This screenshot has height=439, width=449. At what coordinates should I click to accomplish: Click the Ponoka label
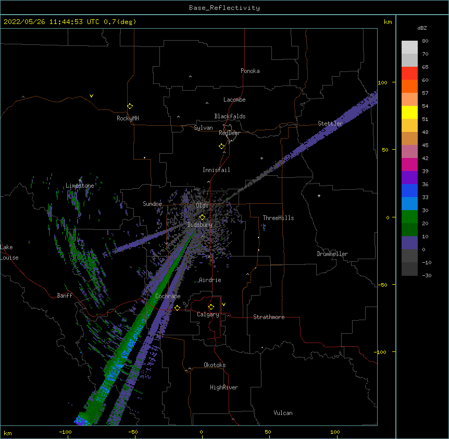click(250, 71)
